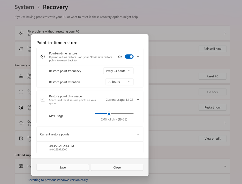Click the Close button in the dialog

(x=117, y=167)
